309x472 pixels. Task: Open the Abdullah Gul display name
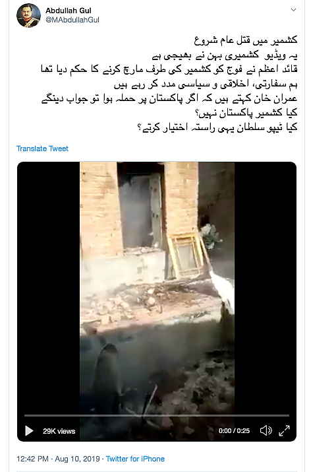click(69, 11)
